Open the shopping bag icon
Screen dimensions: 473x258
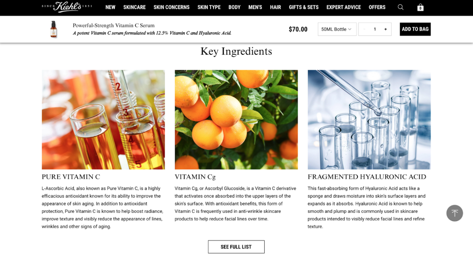(420, 7)
